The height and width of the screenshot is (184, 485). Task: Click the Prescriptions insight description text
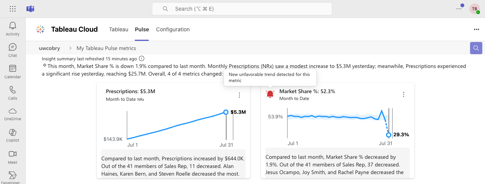click(x=173, y=166)
